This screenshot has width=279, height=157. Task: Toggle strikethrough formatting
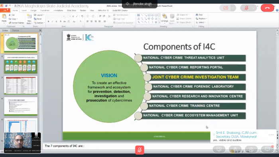coord(65,22)
